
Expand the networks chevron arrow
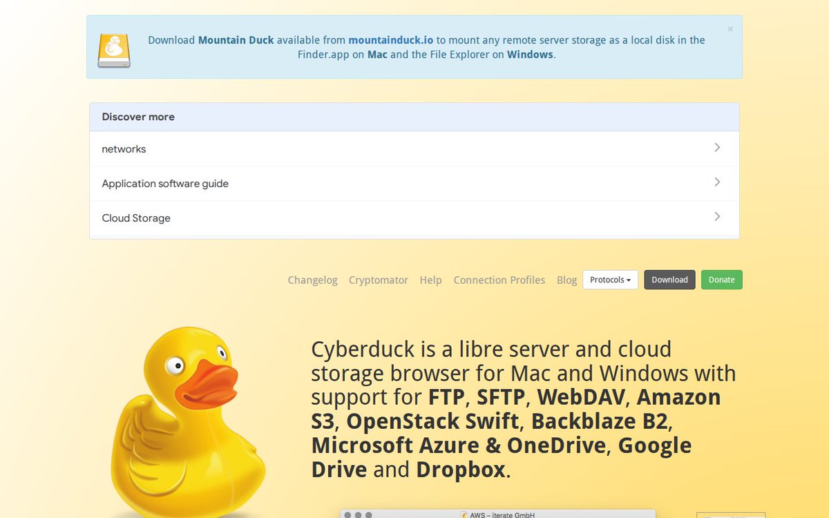pos(717,148)
